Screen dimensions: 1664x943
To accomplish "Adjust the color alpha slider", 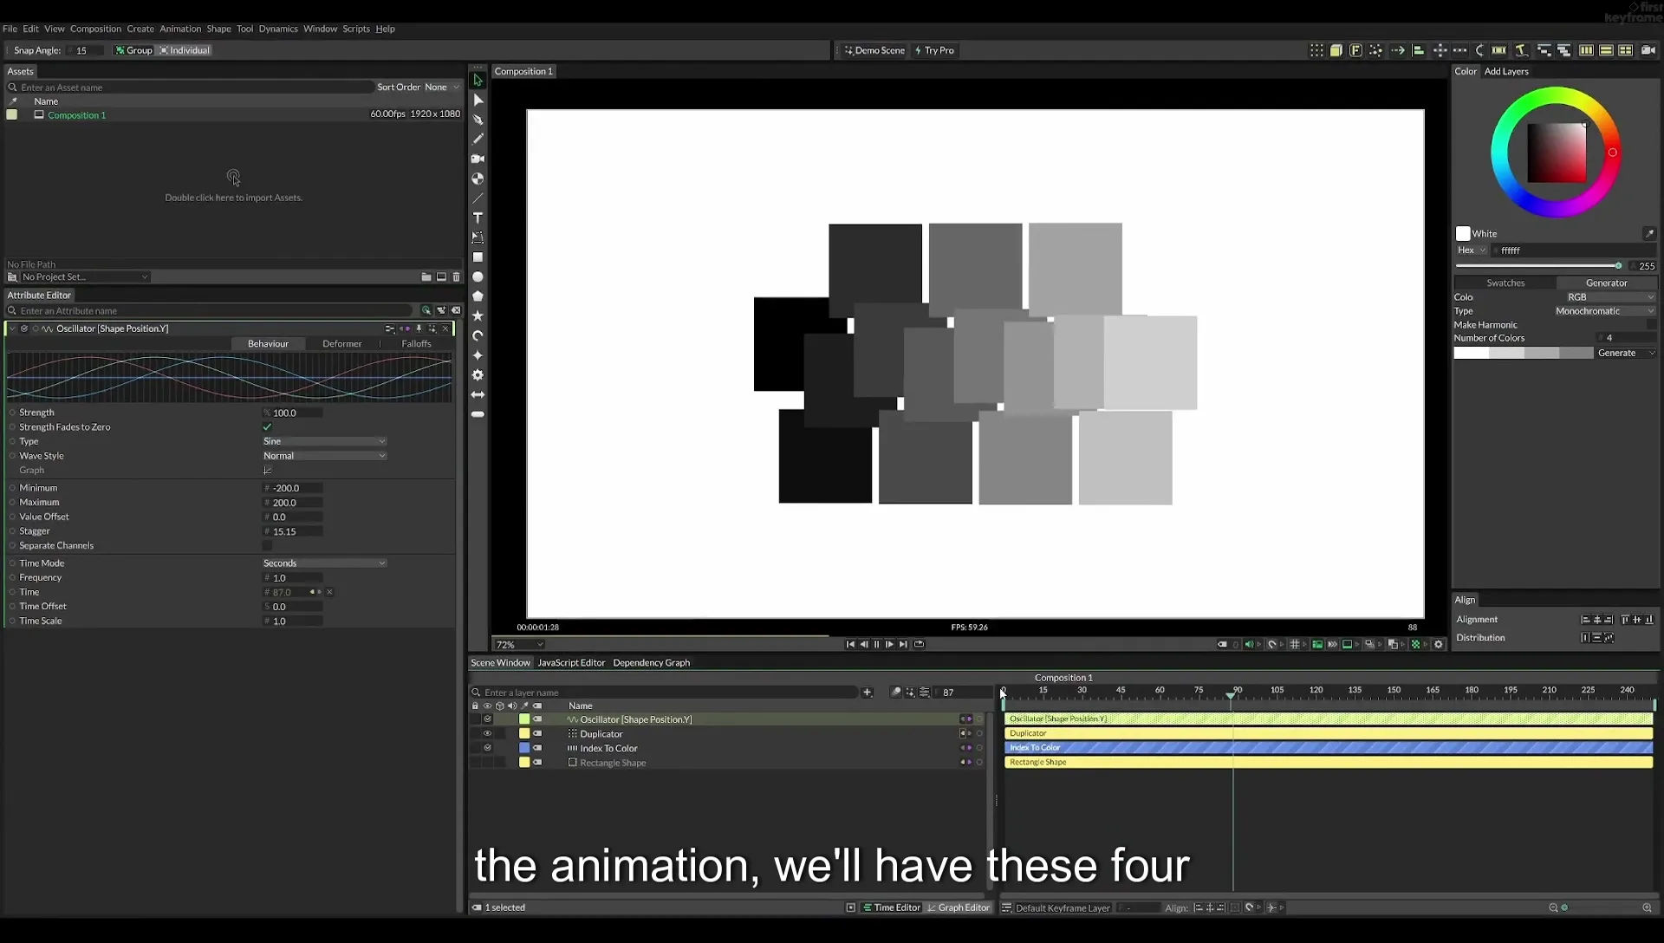I will point(1537,266).
